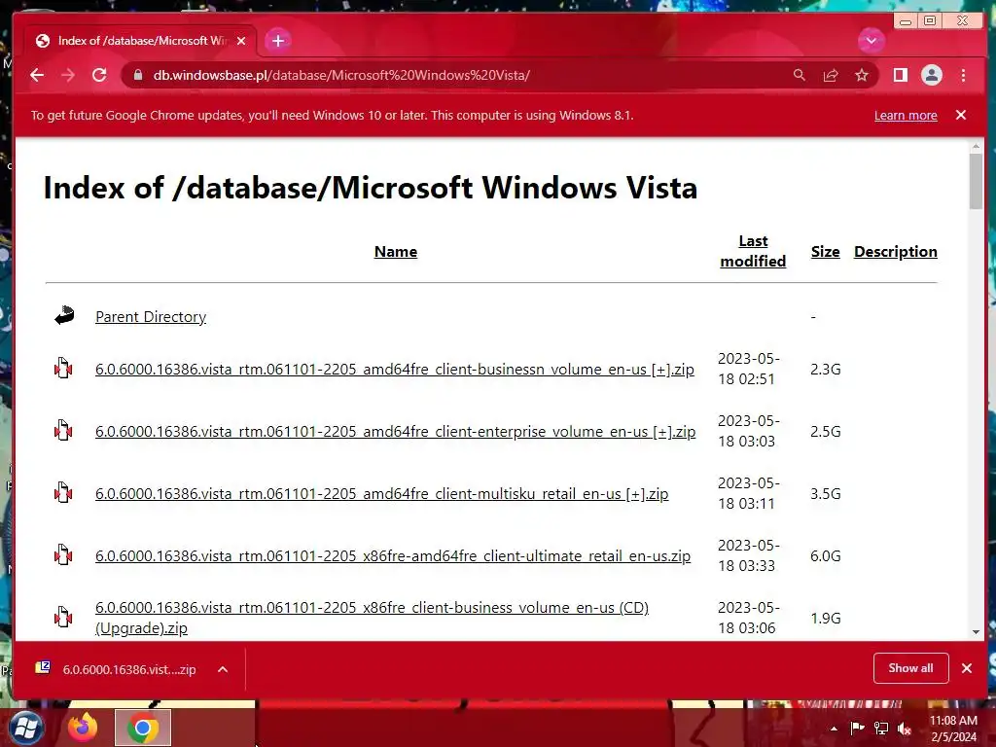Click the muted volume tray icon
The width and height of the screenshot is (996, 747).
point(906,729)
